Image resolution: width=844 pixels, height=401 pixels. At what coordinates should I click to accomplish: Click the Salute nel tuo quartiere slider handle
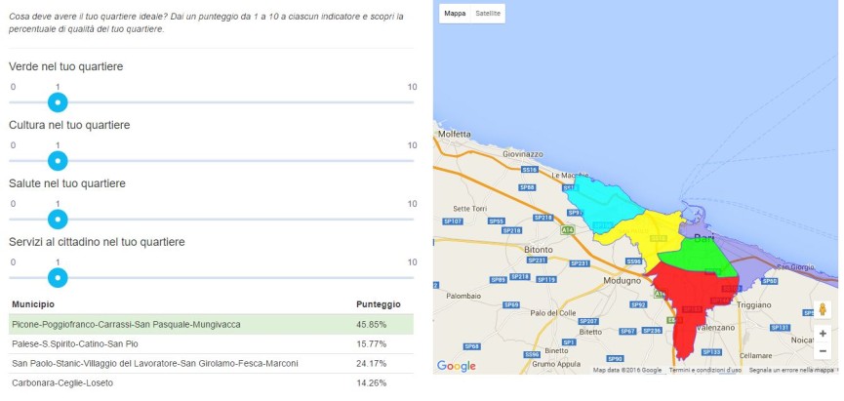(58, 220)
